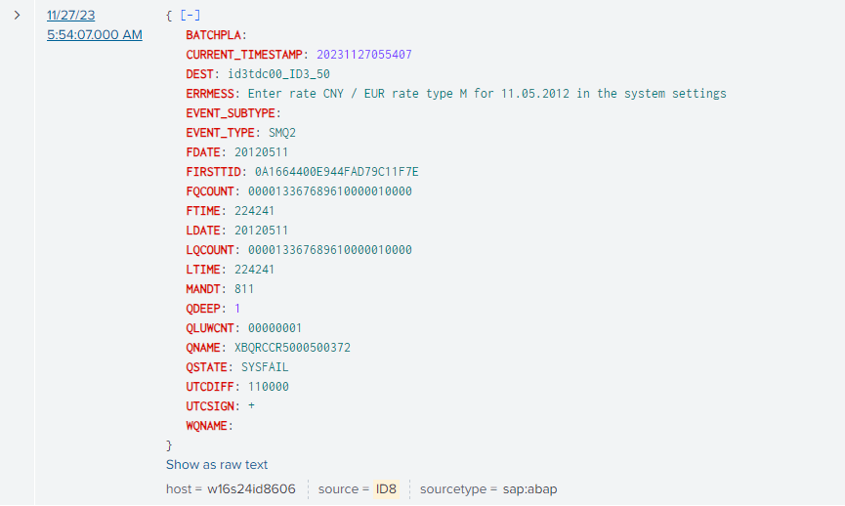
Task: Select DEST value id3tdc00_ID3_50
Action: 278,74
